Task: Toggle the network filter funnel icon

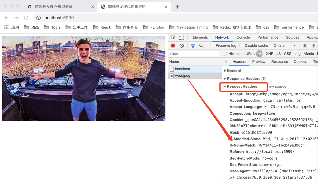Action: 193,46
